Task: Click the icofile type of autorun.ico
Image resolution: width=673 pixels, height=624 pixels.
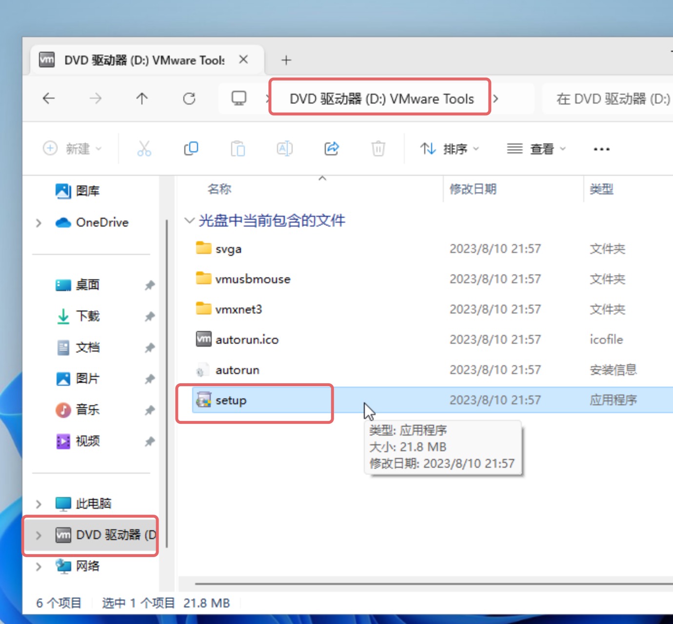Action: click(606, 340)
